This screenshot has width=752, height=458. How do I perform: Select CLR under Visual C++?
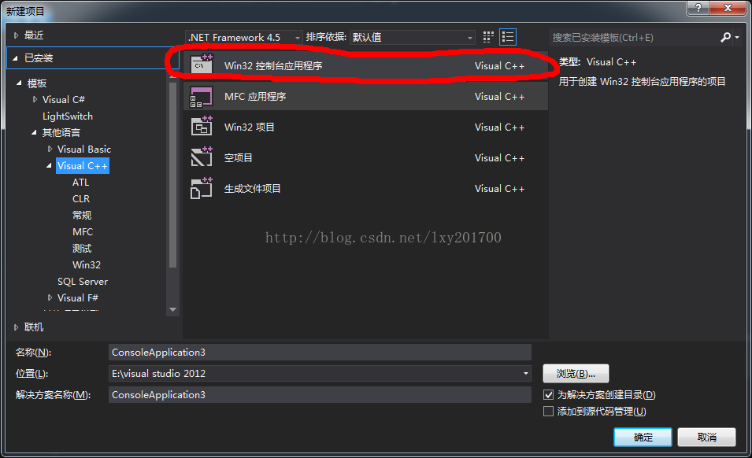[x=81, y=198]
